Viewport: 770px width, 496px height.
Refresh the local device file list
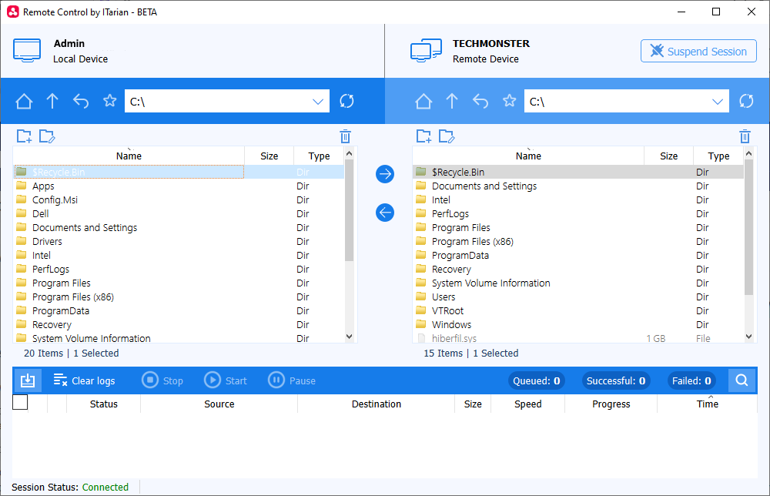[346, 101]
